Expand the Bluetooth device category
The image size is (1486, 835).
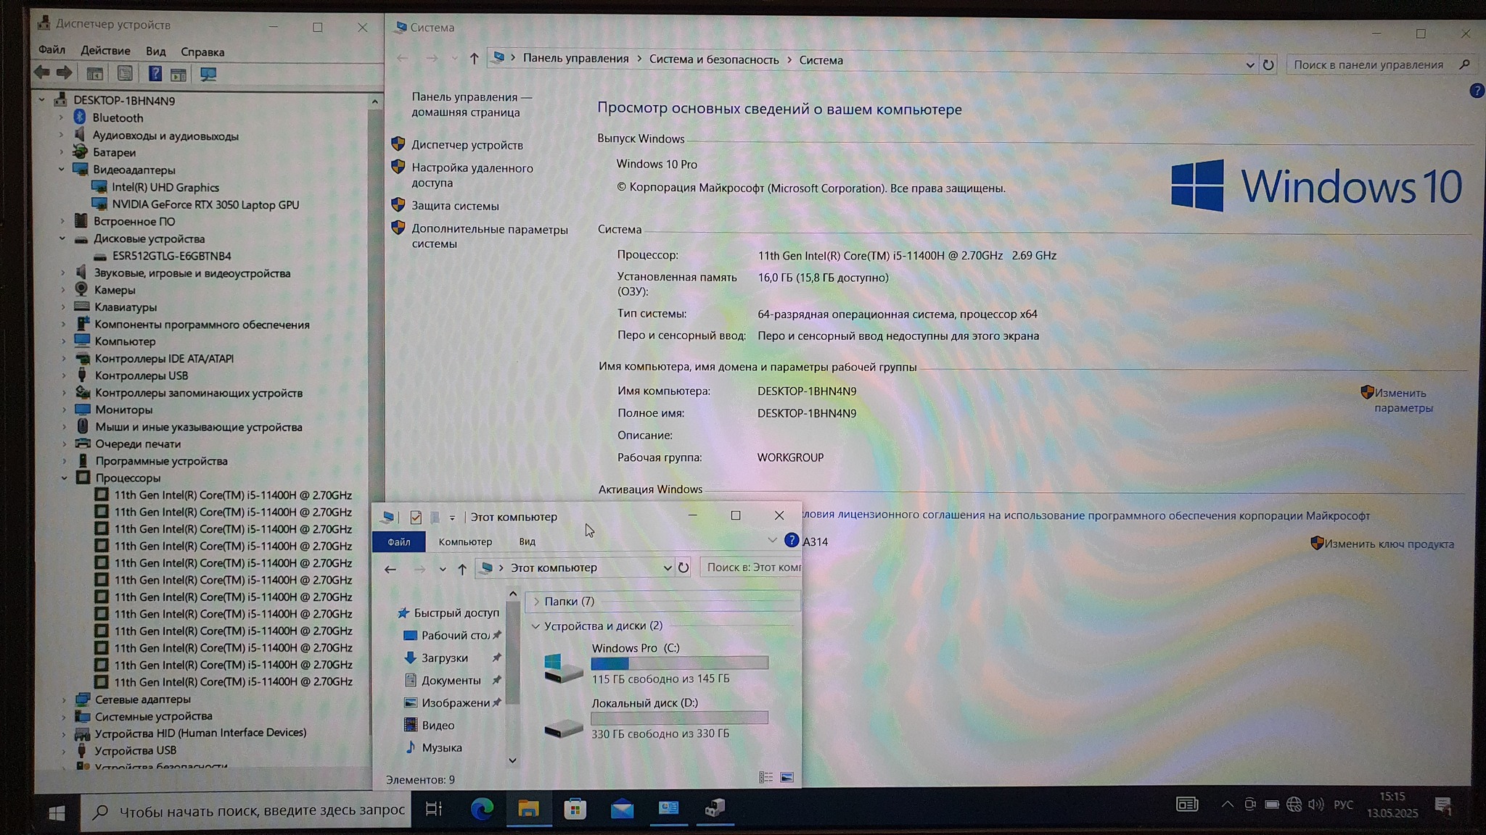pyautogui.click(x=62, y=117)
